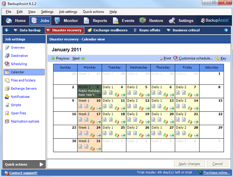Select the New Year's holiday cell on the 3rd
Image resolution: width=233 pixels, height=177 pixels.
pos(90,91)
